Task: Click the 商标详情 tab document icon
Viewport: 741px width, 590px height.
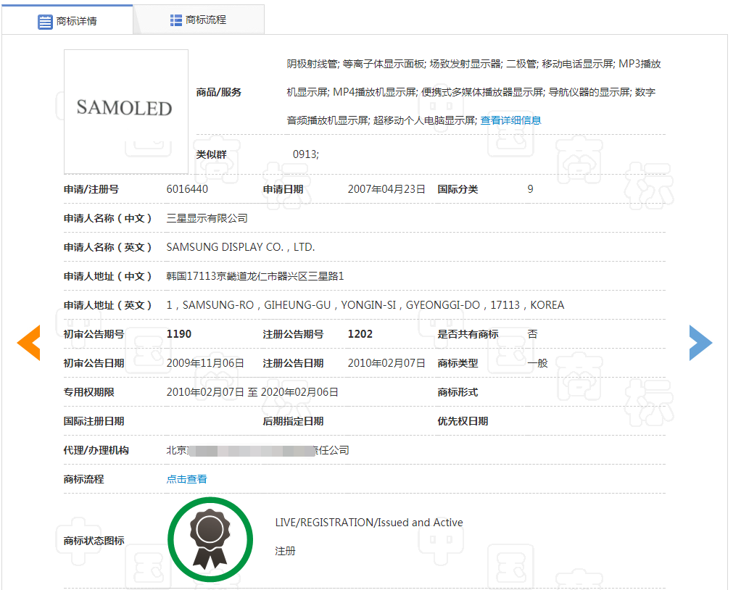Action: (x=45, y=22)
